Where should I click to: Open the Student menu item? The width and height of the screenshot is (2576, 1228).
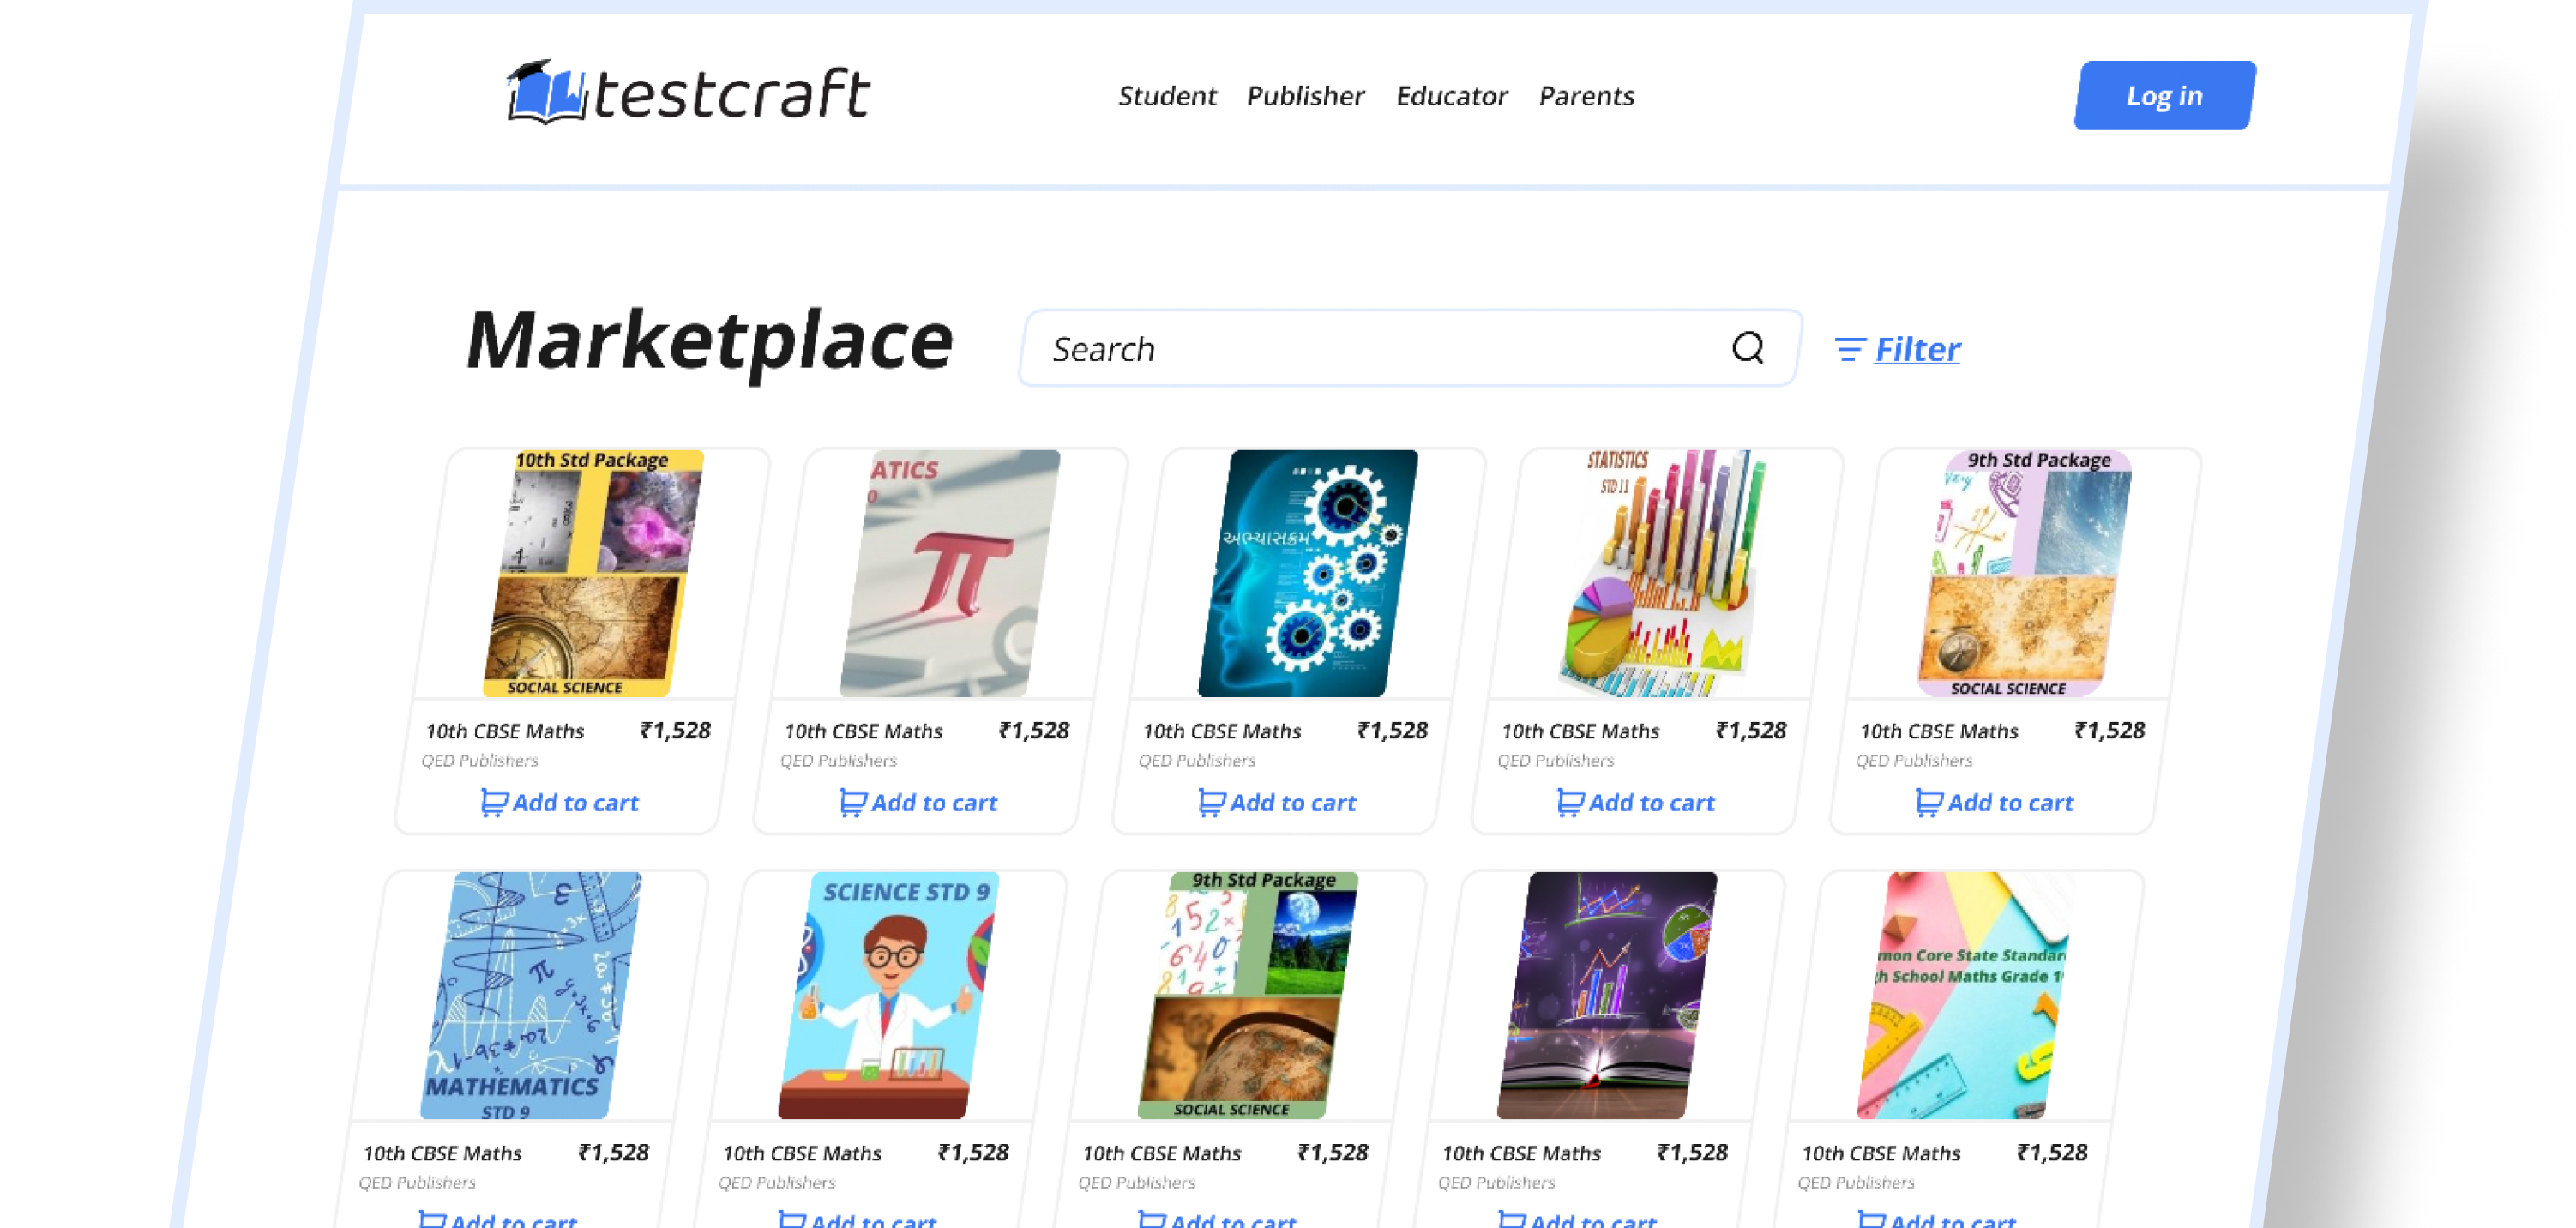[x=1167, y=96]
